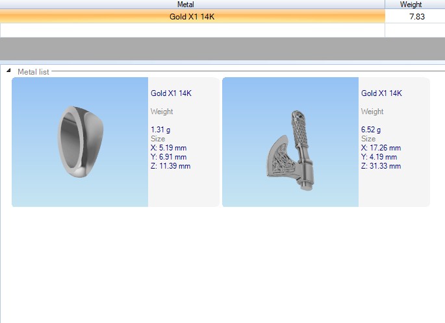Select the 6.52 g weight value

click(x=371, y=130)
